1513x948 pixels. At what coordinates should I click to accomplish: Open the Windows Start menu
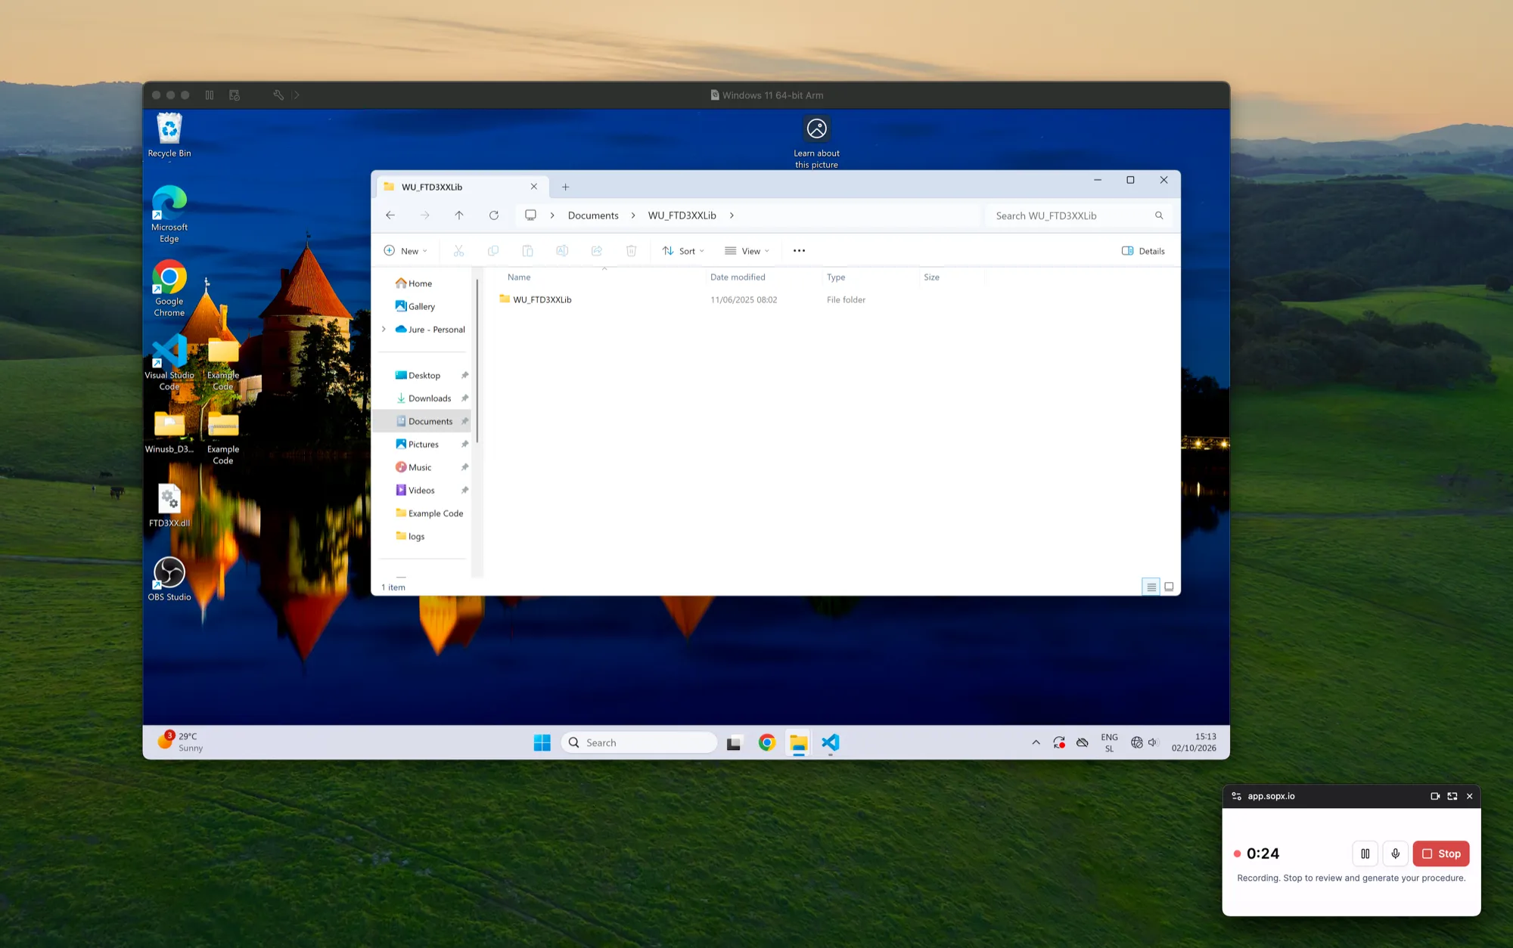coord(542,742)
